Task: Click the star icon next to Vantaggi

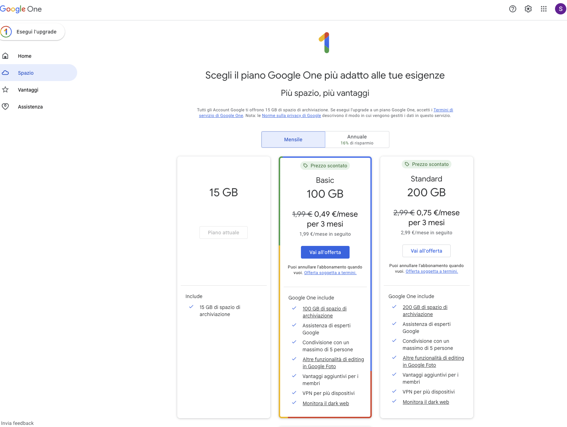Action: click(x=5, y=90)
